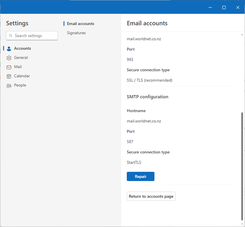The image size is (245, 227).
Task: Switch to the Email accounts section
Action: (x=80, y=24)
